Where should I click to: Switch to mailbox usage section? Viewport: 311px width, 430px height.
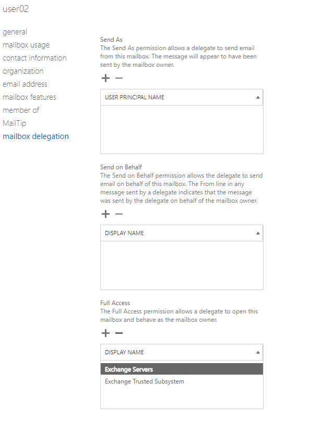26,45
